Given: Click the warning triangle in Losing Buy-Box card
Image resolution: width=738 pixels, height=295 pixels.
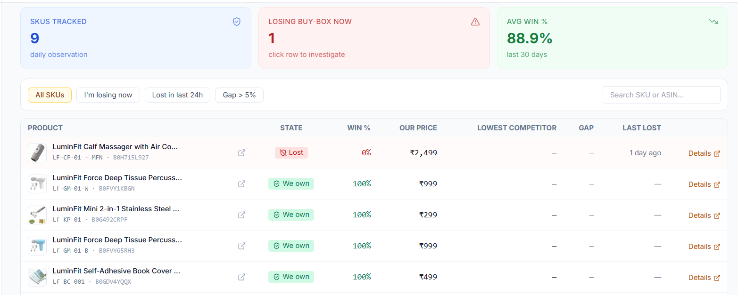Looking at the screenshot, I should coord(475,22).
